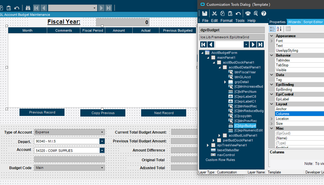Select Custom Row Rules tree item

click(220, 160)
